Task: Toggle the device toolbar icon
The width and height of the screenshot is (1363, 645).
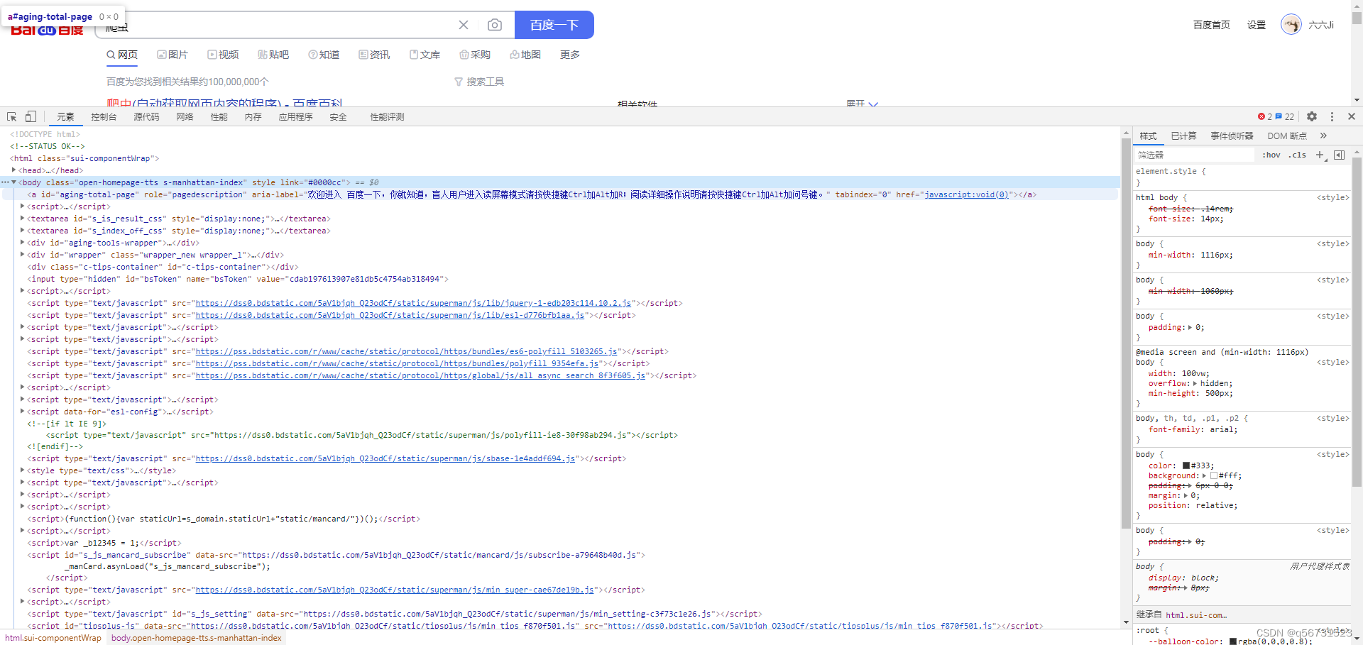Action: pos(31,116)
